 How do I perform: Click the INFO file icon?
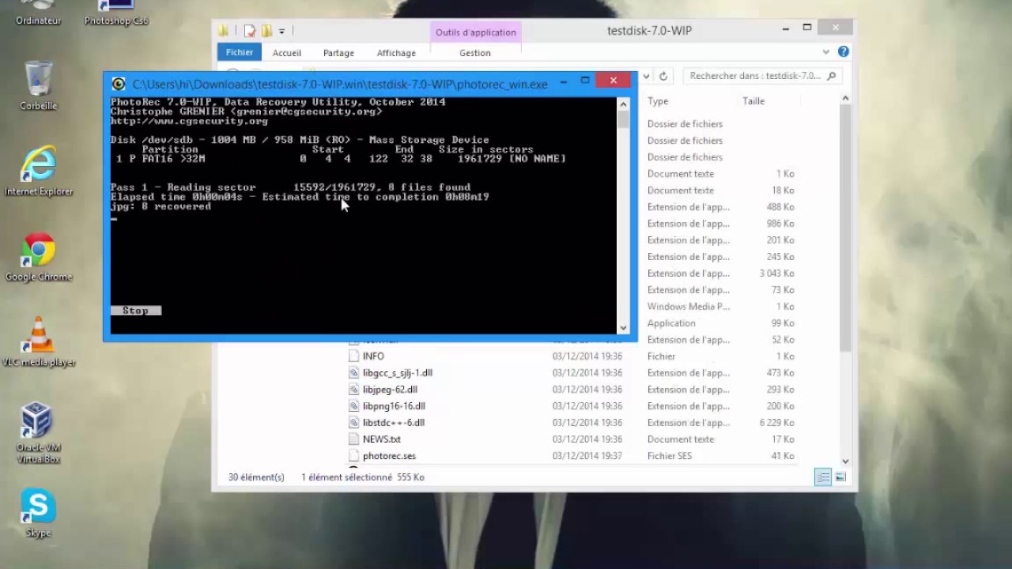(354, 356)
